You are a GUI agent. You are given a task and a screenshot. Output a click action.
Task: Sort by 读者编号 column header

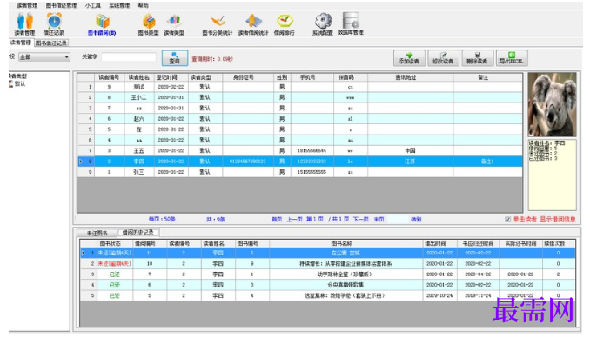coord(109,77)
